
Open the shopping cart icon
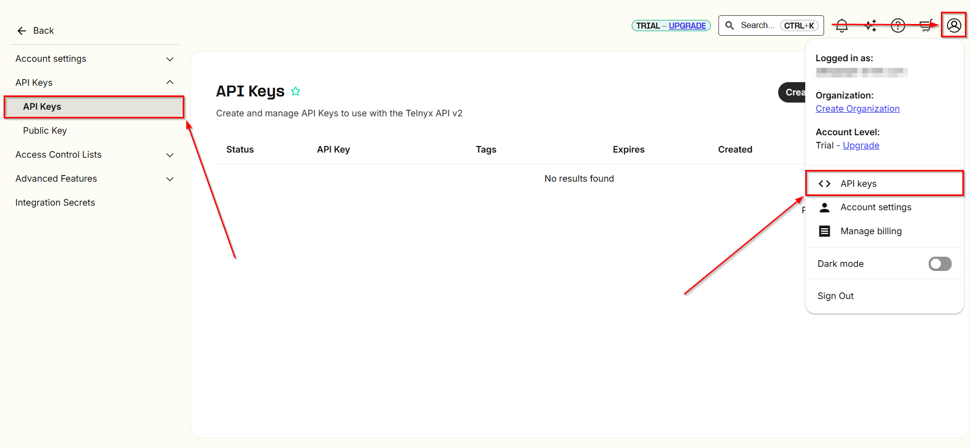926,26
